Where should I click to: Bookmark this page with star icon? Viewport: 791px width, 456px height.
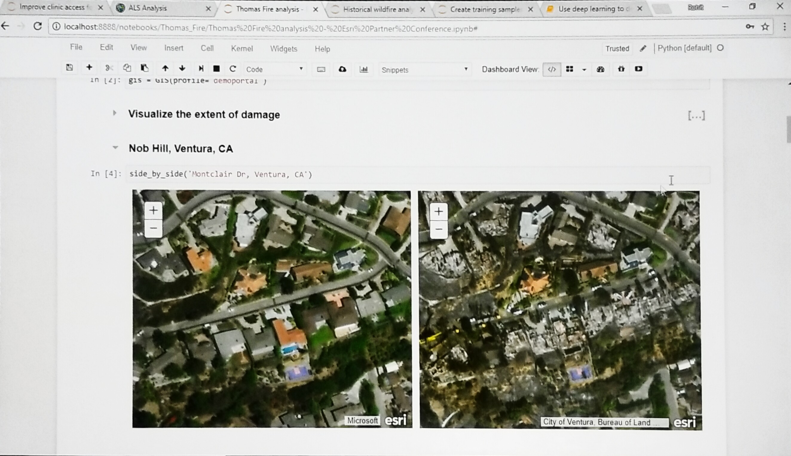pos(765,27)
